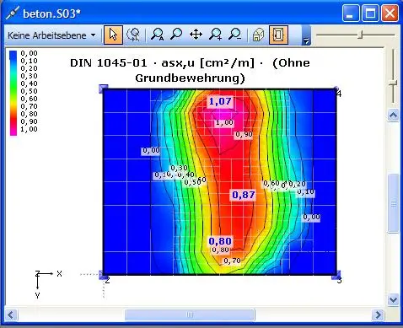Zoom out with the minus magnifier
This screenshot has width=403, height=328.
coord(234,35)
